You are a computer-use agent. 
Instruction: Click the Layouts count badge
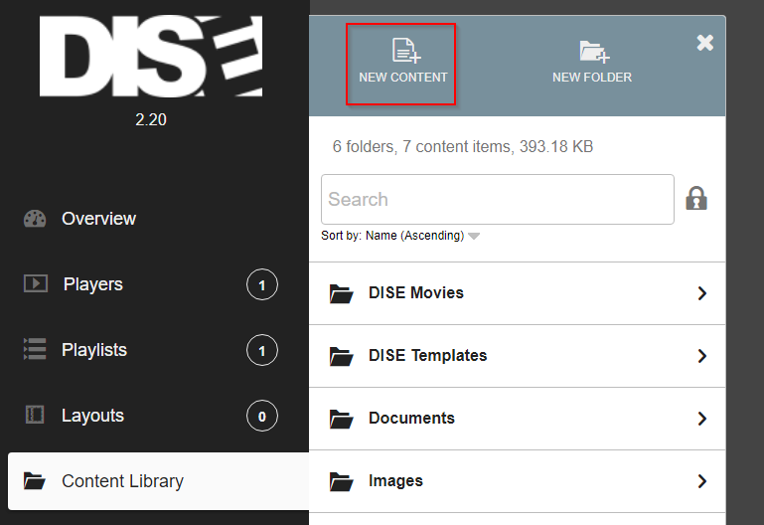click(x=262, y=417)
